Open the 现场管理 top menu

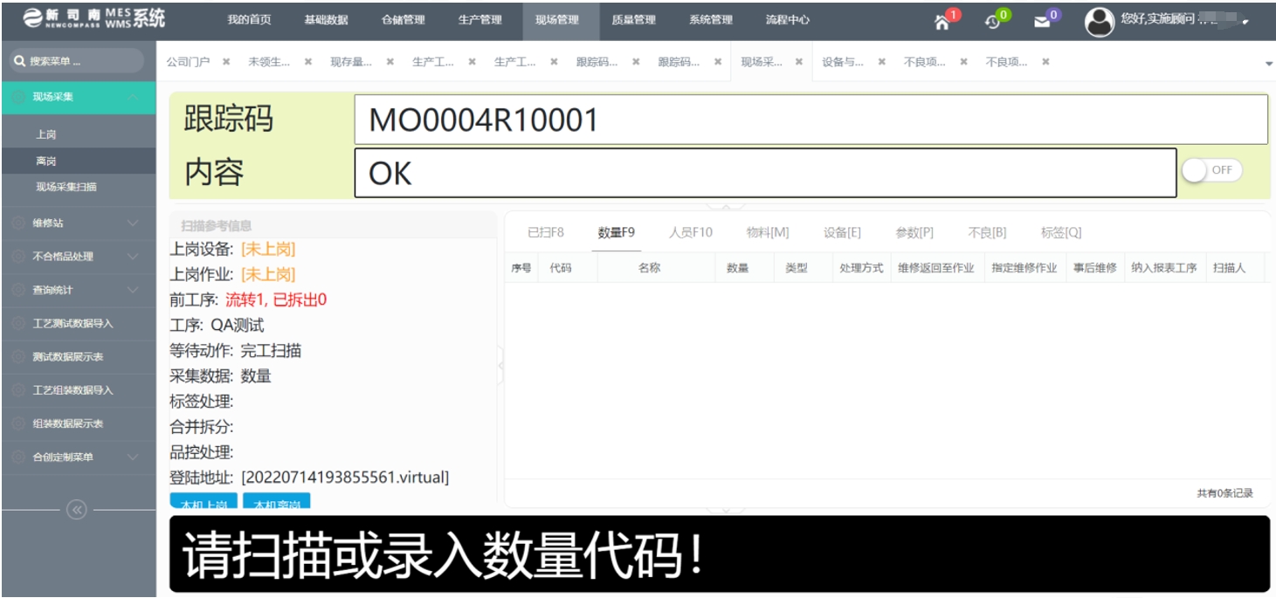pos(556,20)
